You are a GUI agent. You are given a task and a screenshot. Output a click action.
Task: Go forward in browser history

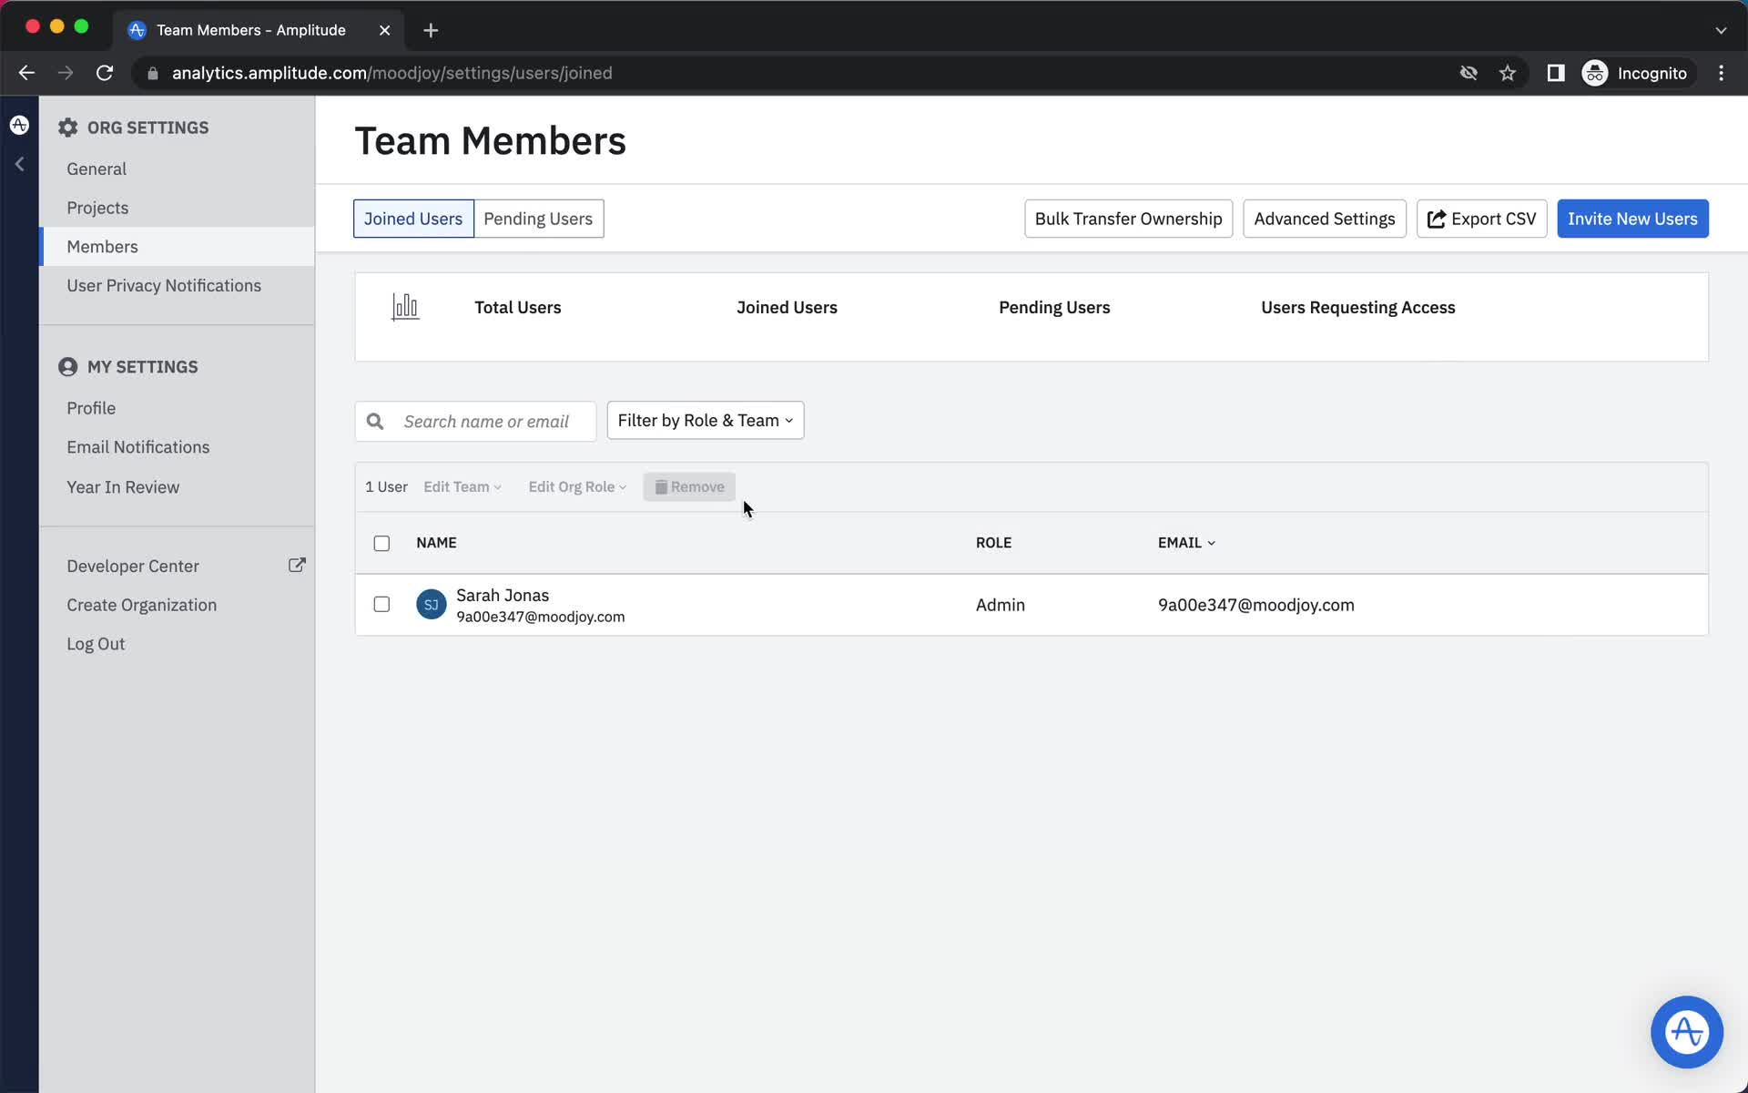66,73
